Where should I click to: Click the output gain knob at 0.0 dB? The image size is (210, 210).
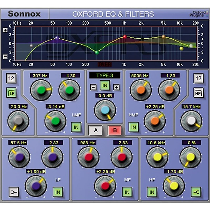[x=105, y=110]
